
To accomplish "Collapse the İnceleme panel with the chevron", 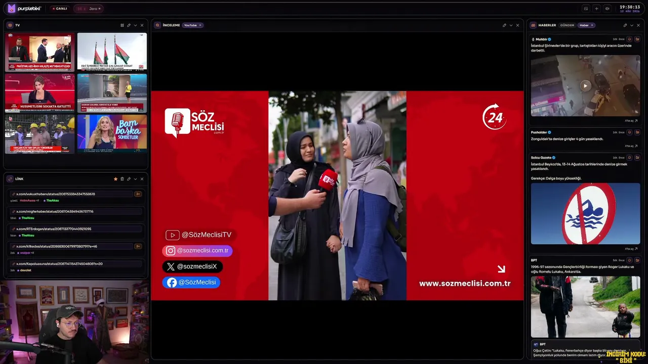I will pyautogui.click(x=511, y=25).
